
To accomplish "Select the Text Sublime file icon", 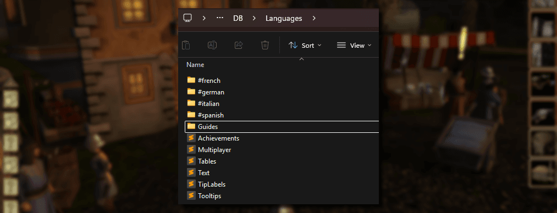I will click(x=191, y=172).
